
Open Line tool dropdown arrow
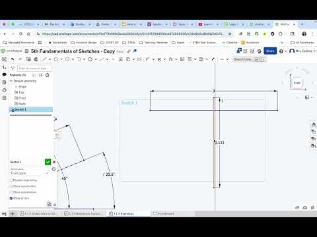[50, 59]
